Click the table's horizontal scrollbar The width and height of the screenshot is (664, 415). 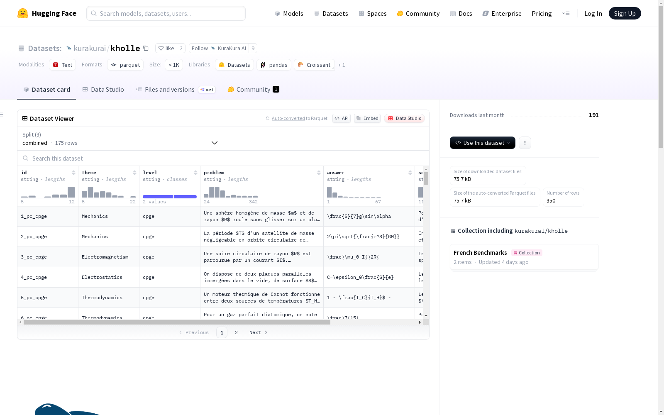(x=177, y=322)
